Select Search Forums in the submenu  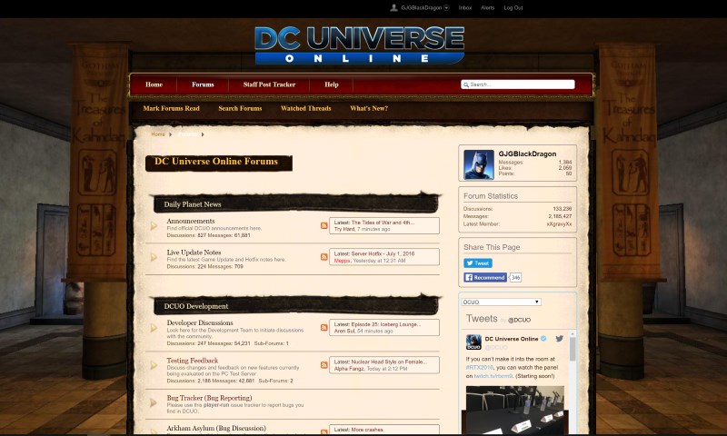(x=240, y=108)
